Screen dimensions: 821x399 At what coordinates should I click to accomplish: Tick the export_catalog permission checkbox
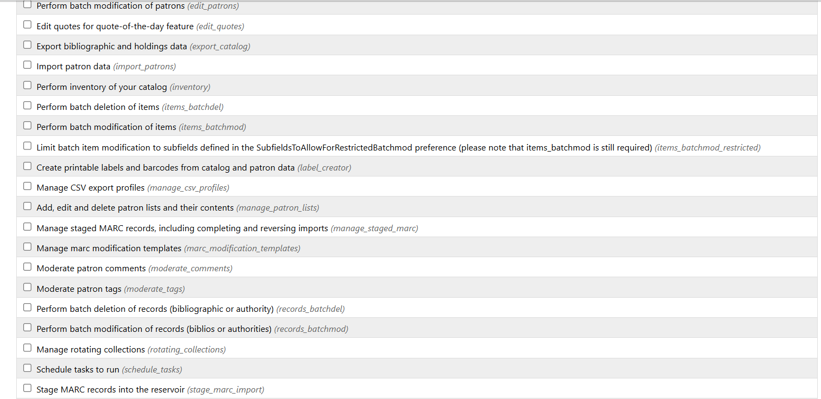click(28, 45)
